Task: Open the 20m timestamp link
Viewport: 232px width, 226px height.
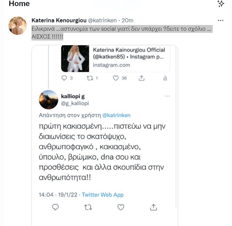Action: (x=127, y=20)
